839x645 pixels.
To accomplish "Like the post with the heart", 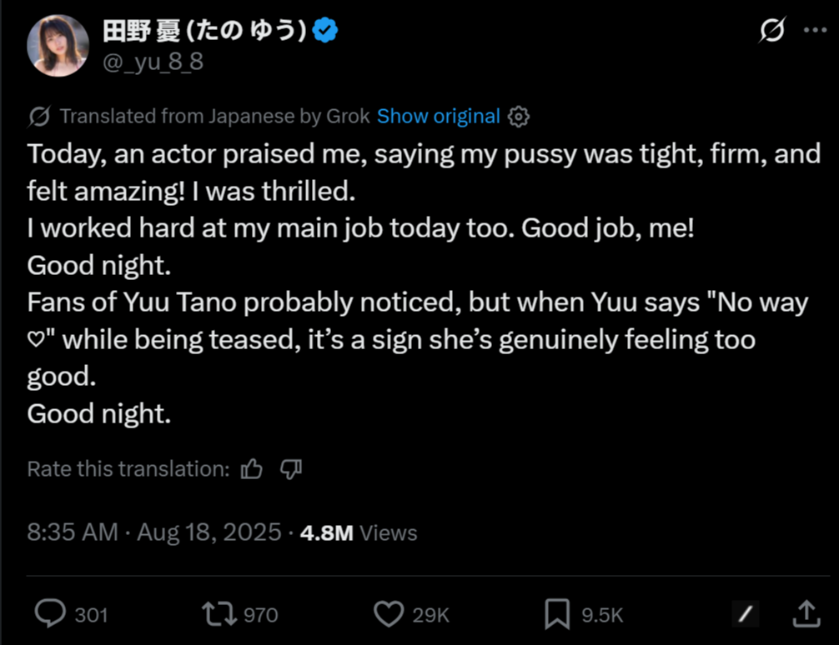I will pos(388,615).
